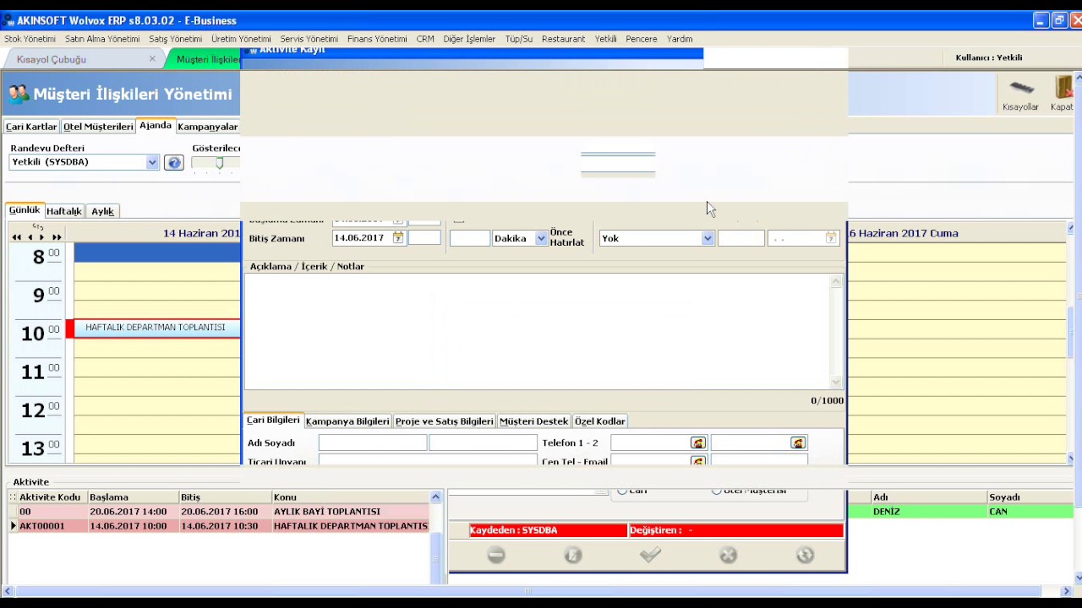The width and height of the screenshot is (1082, 608).
Task: Select the Otel Müşterisi radio button
Action: 717,490
